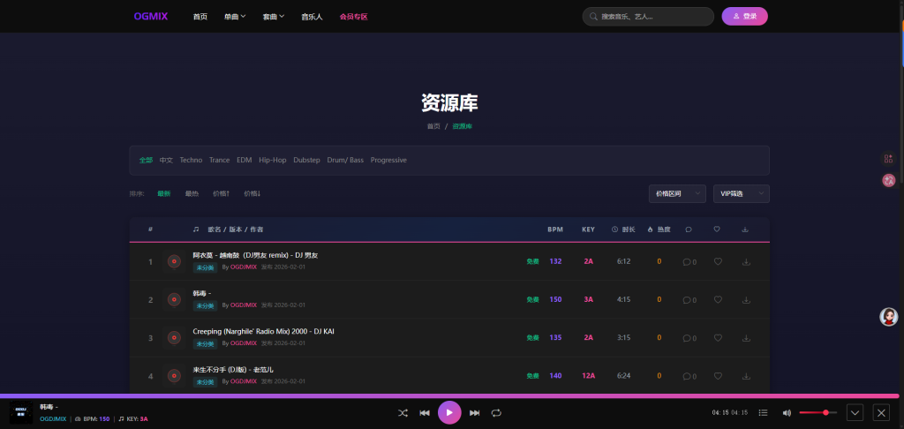Filter by Dubstep genre

(306, 161)
